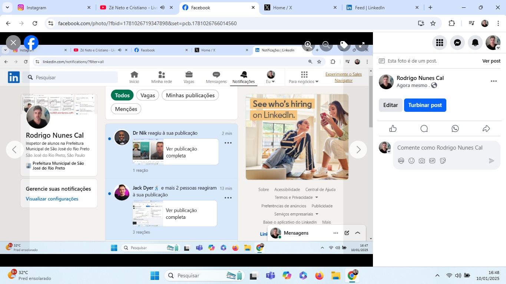
Task: Tag the photo using the tag icon
Action: point(344,45)
